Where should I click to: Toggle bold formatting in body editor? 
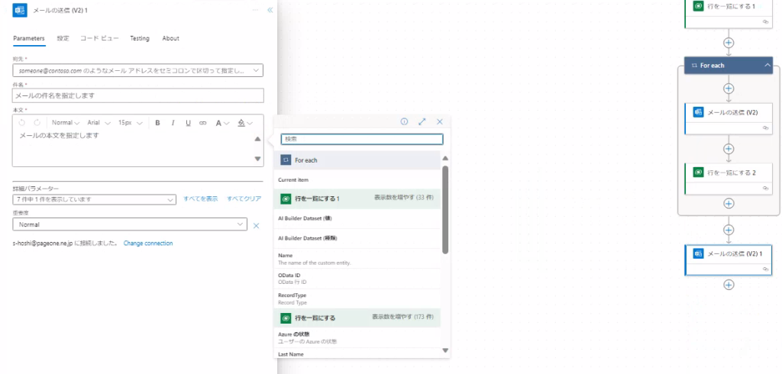[157, 123]
